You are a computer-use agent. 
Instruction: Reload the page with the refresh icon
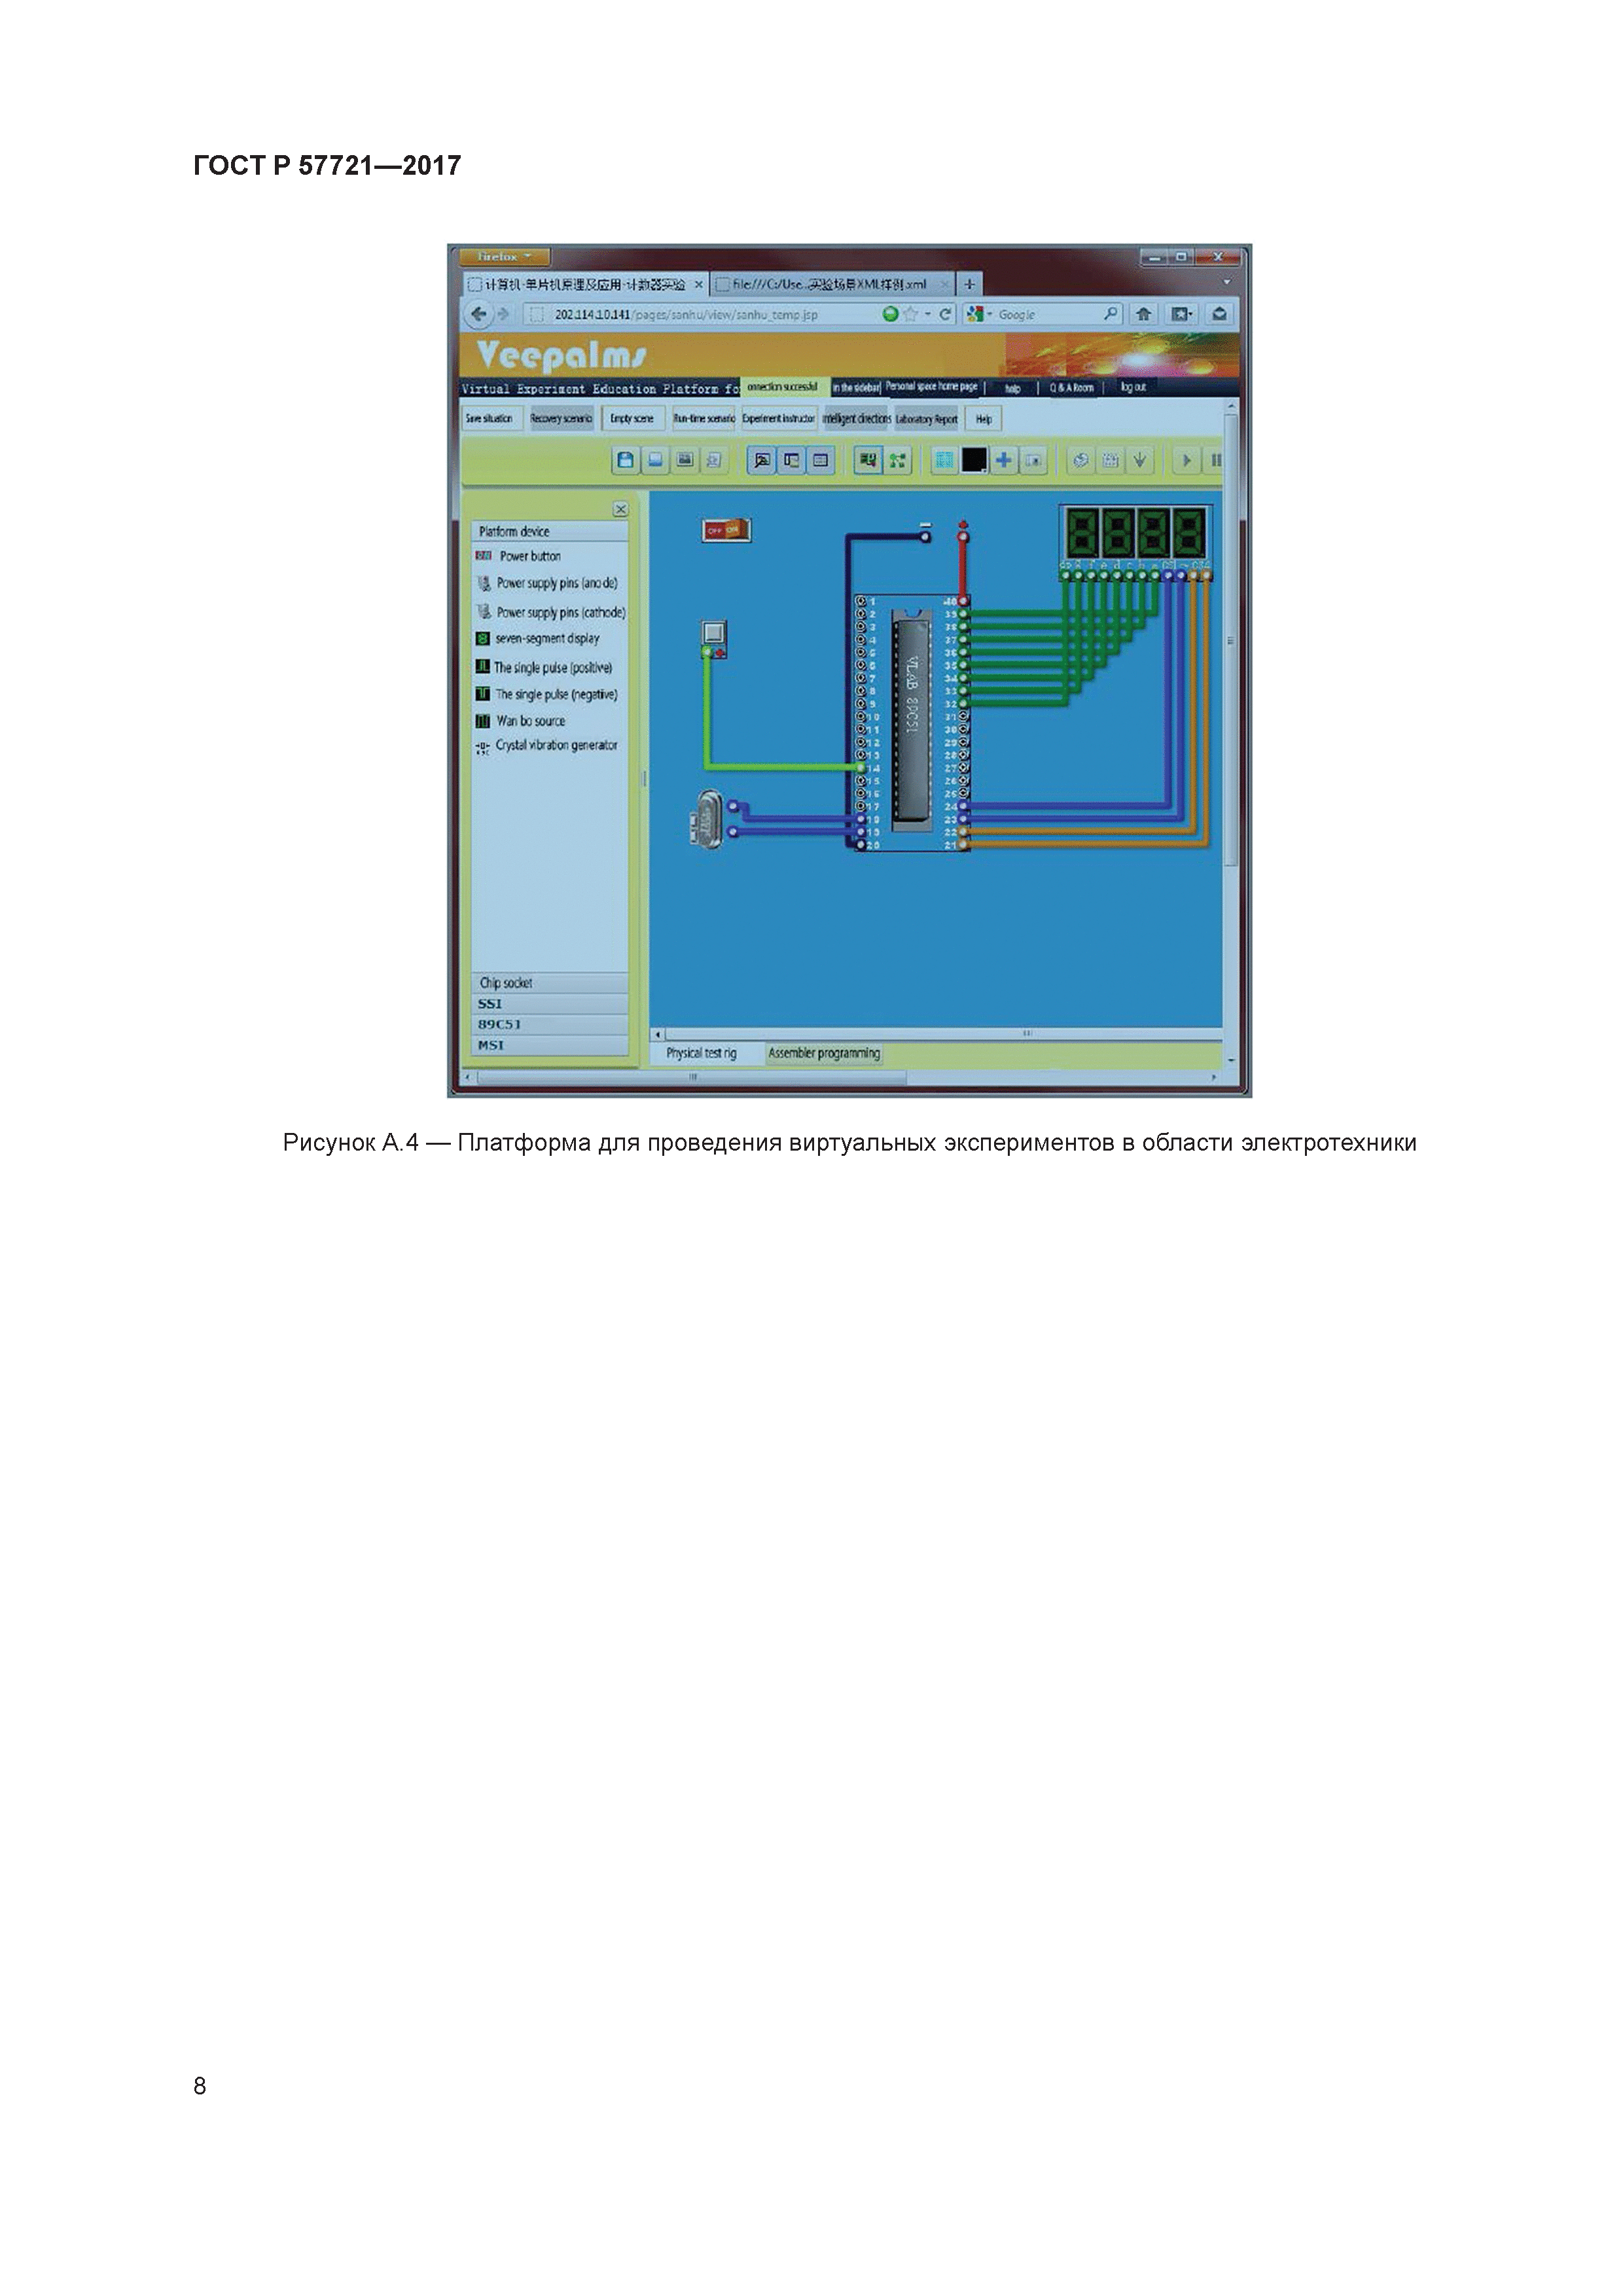pyautogui.click(x=944, y=314)
